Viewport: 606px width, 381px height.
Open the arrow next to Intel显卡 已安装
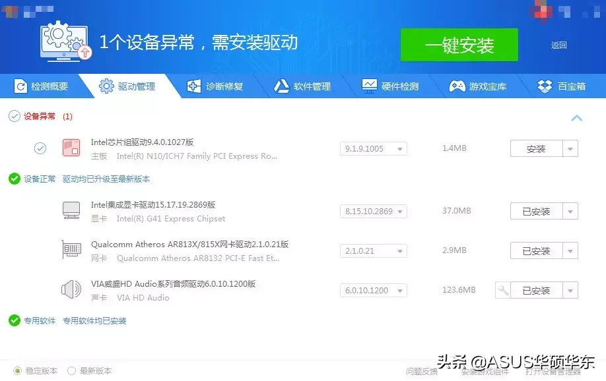coord(570,211)
